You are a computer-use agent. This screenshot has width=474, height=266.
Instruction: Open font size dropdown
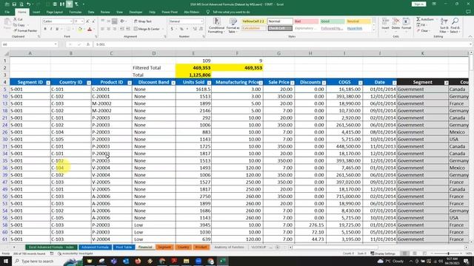pyautogui.click(x=82, y=21)
